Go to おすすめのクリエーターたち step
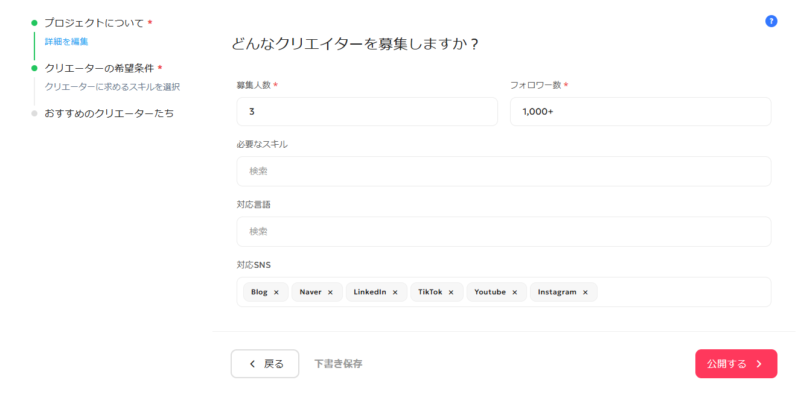Image resolution: width=798 pixels, height=409 pixels. point(109,113)
